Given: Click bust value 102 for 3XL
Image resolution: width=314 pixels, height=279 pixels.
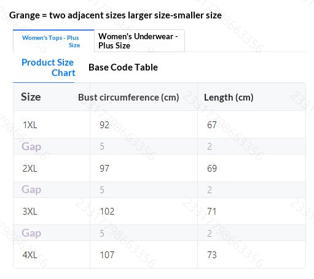Looking at the screenshot, I should click(x=107, y=212).
